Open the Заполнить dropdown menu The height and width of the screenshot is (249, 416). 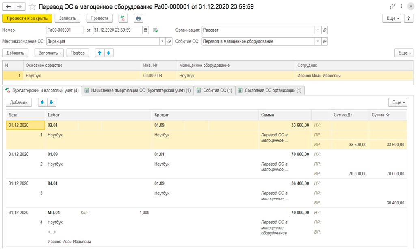(x=49, y=53)
